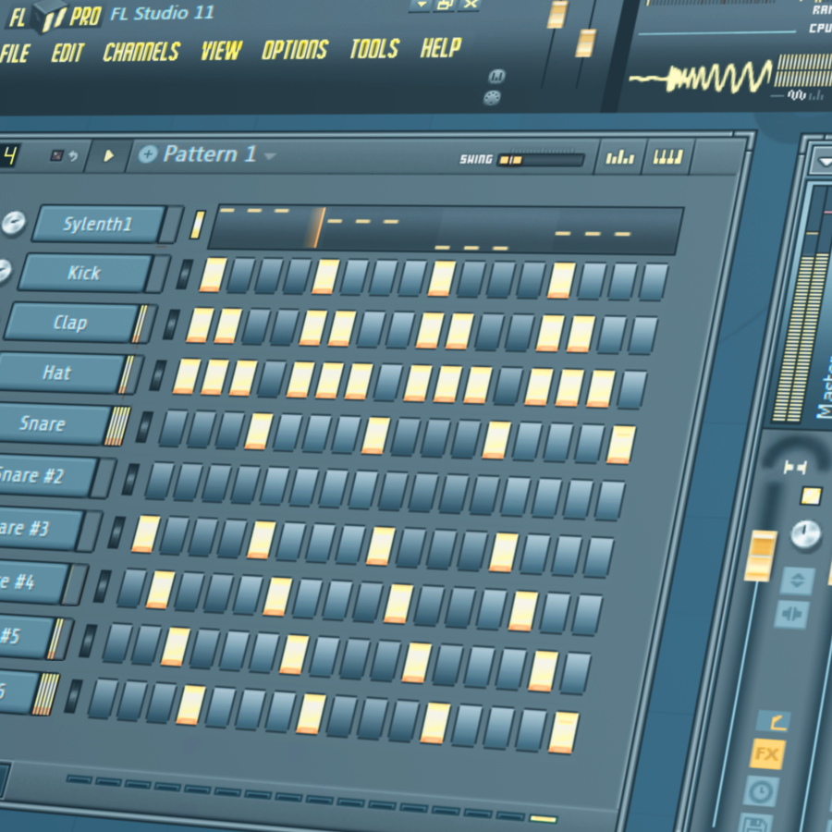Image resolution: width=832 pixels, height=832 pixels.
Task: Click the up-down arrows icon in mixer
Action: pyautogui.click(x=797, y=580)
